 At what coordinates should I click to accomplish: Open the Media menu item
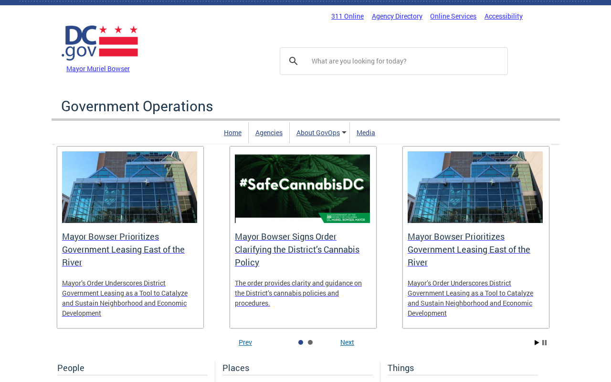click(x=366, y=133)
